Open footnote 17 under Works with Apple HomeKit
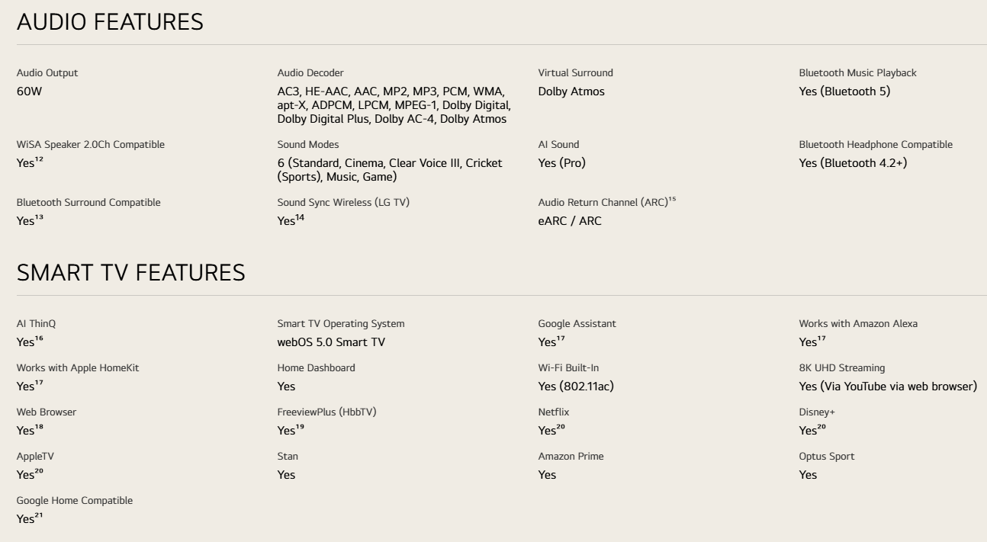This screenshot has width=987, height=542. tap(38, 382)
